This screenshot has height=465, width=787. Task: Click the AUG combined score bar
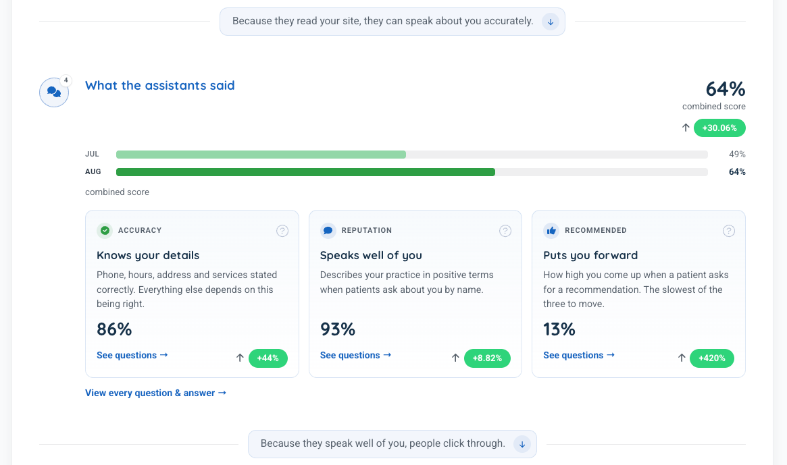pos(412,172)
